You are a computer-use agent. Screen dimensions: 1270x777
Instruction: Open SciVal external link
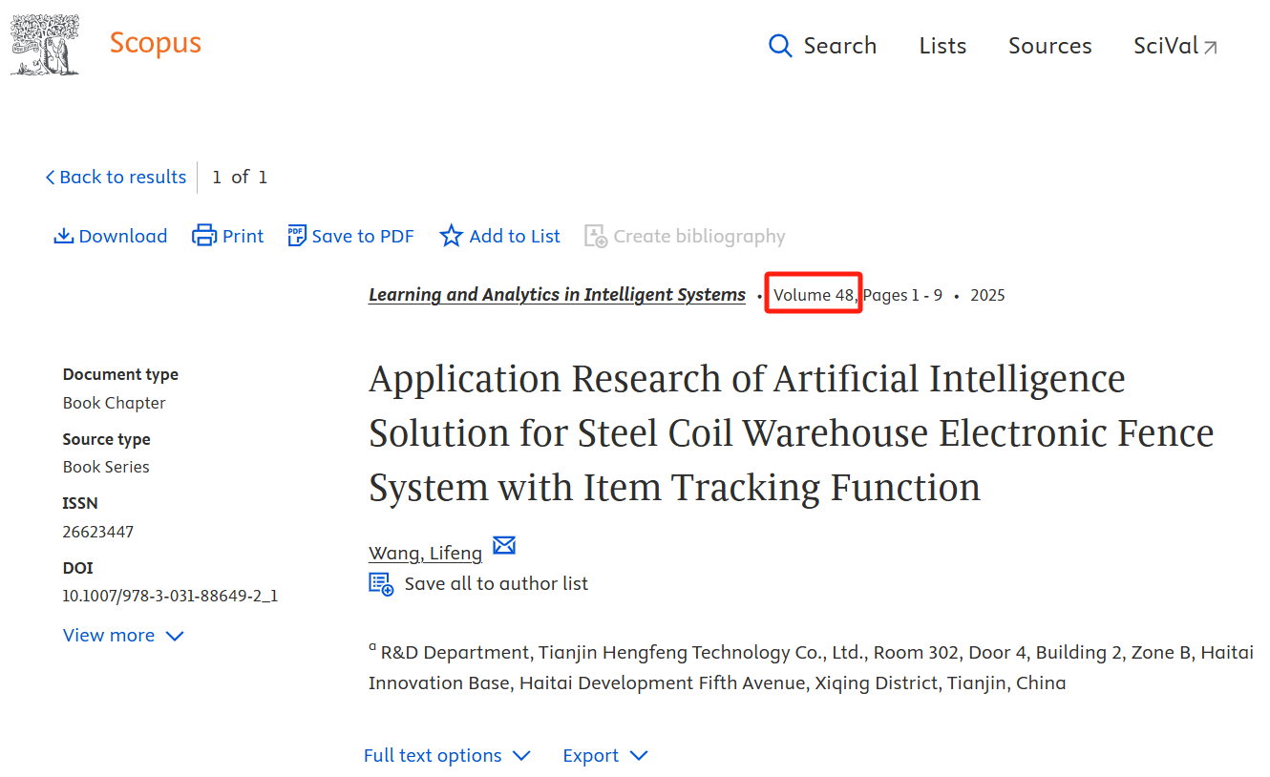1175,46
